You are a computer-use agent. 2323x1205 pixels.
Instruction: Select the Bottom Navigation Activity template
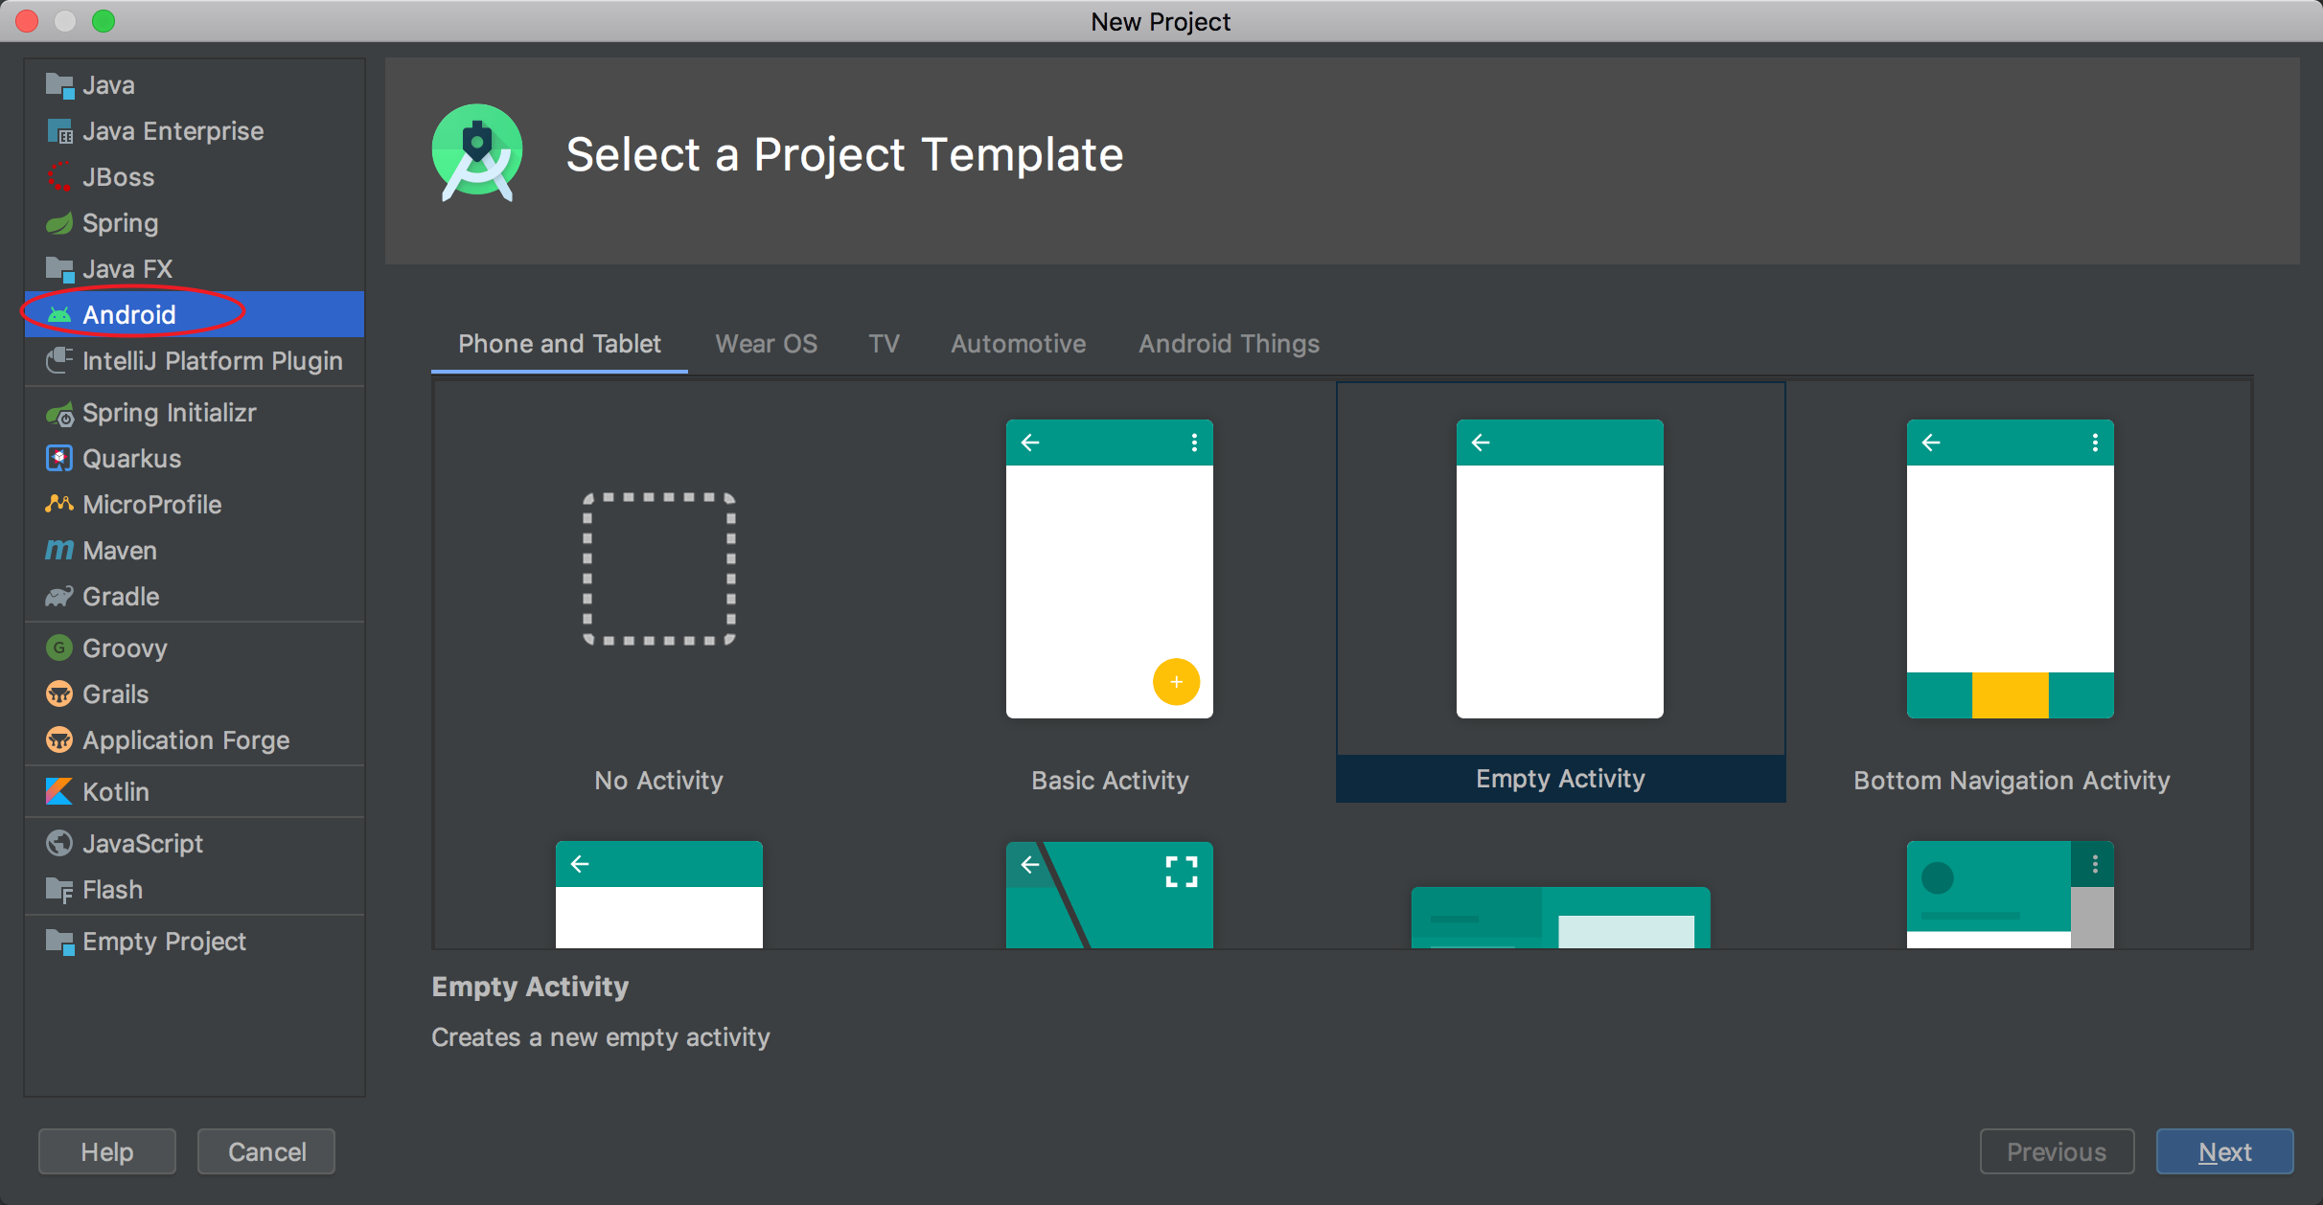point(2011,594)
